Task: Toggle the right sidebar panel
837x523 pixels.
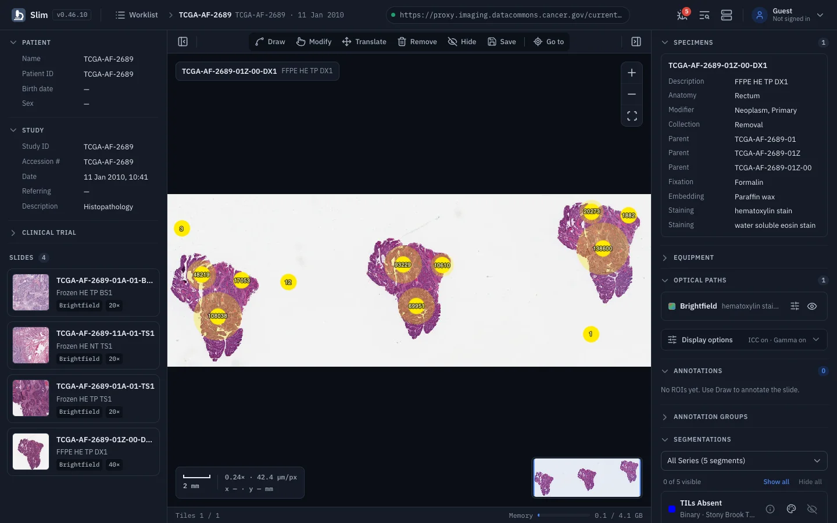Action: click(636, 42)
